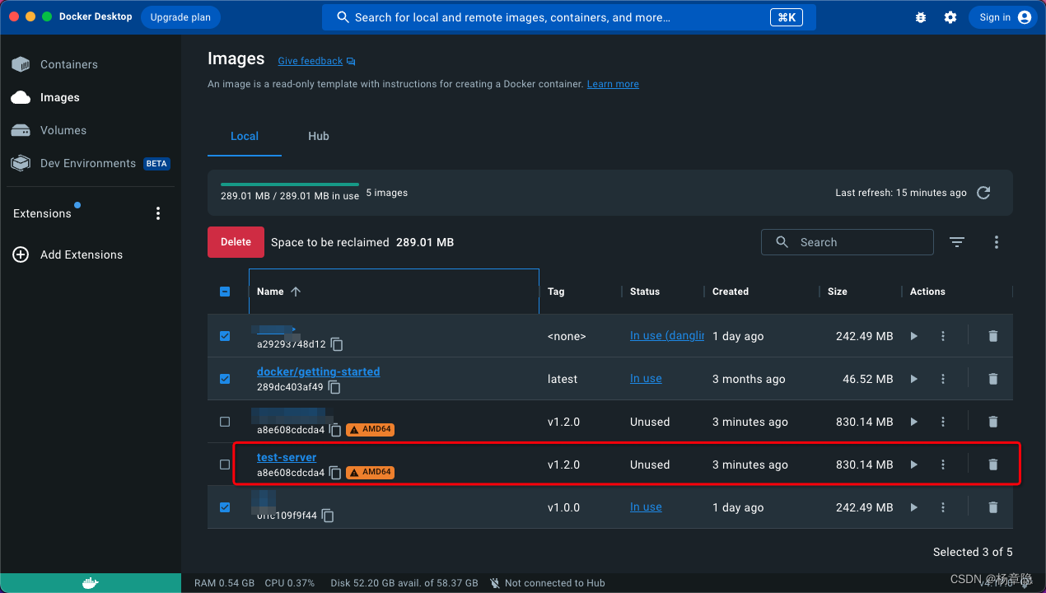Open the Give feedback link
This screenshot has width=1046, height=593.
(x=316, y=61)
